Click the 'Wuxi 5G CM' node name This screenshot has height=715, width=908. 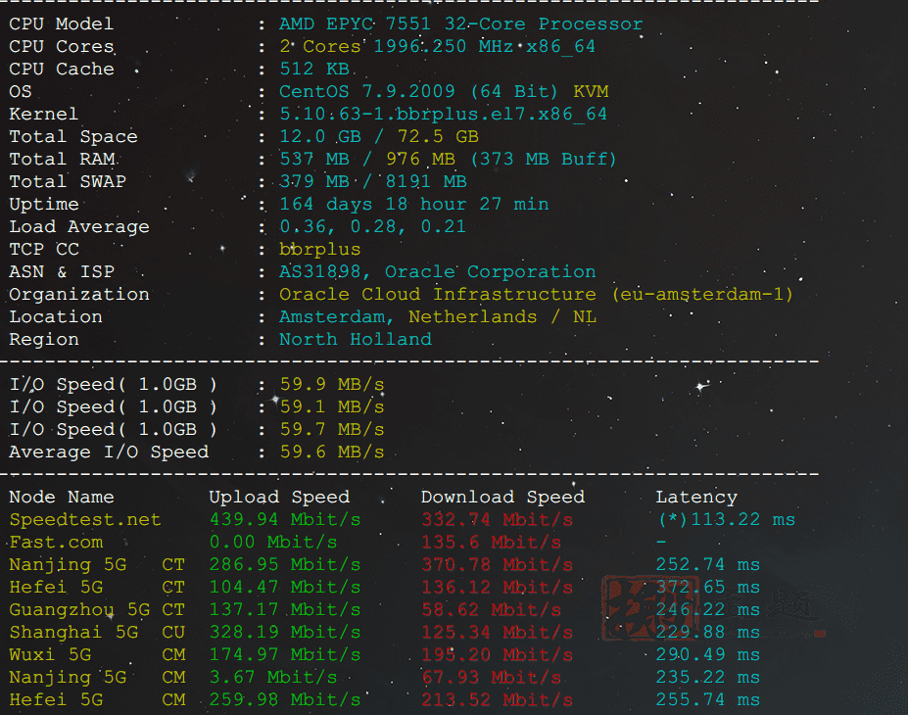click(x=97, y=655)
